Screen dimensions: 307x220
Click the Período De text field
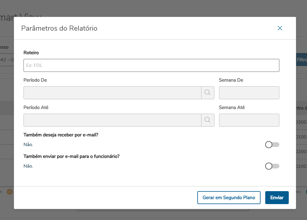(112, 92)
